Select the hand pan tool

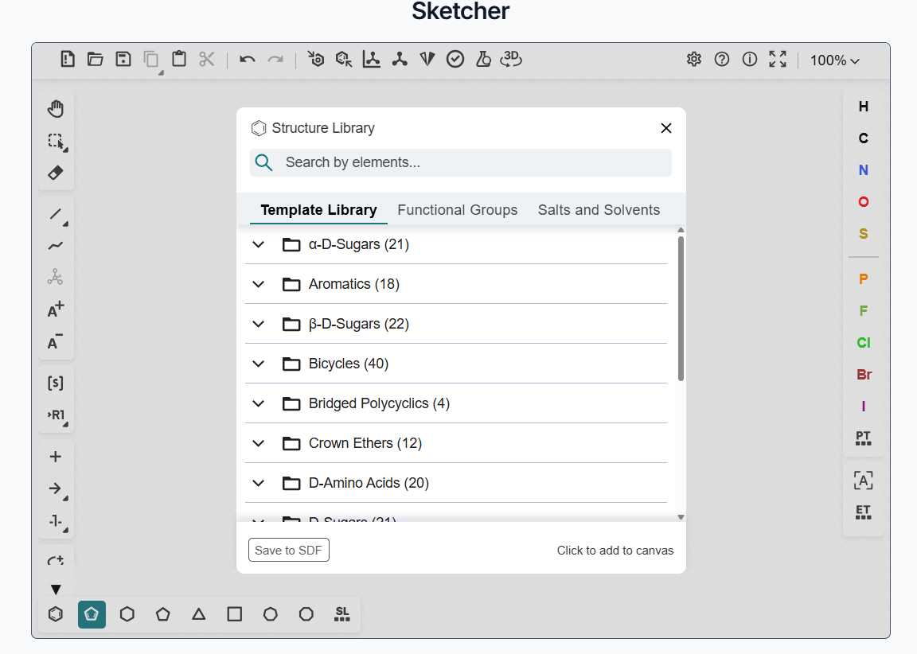pos(56,108)
